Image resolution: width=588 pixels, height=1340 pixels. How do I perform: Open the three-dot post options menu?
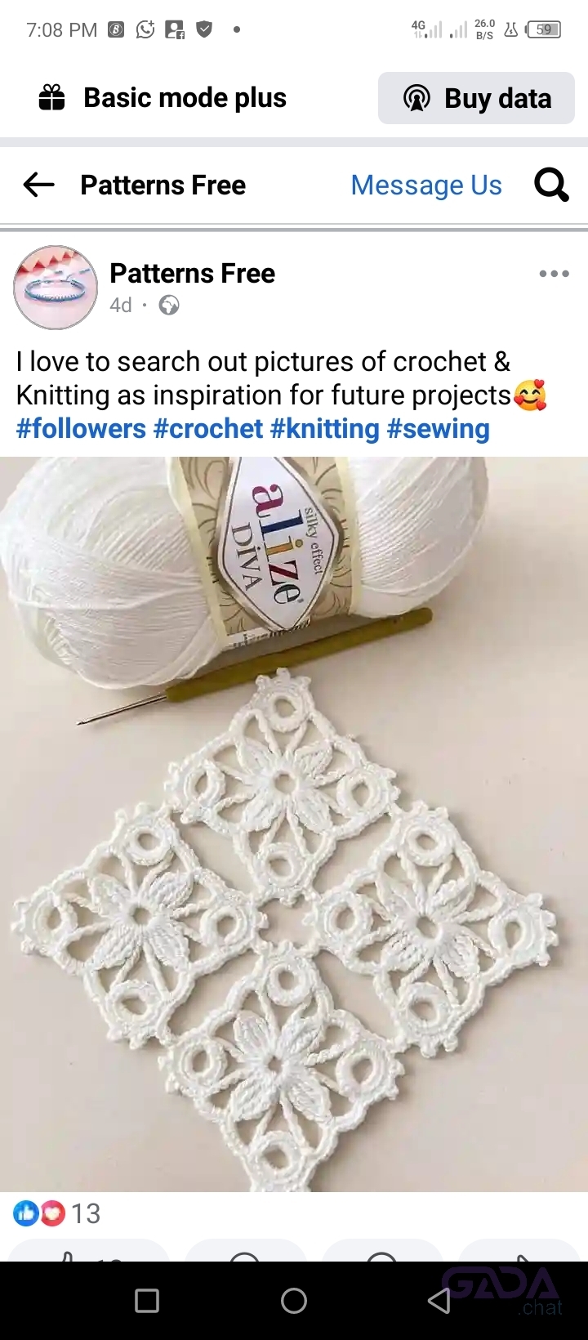point(554,274)
